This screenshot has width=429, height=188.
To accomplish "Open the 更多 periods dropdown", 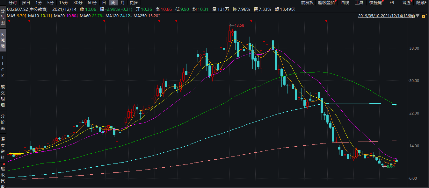I will (134, 3).
